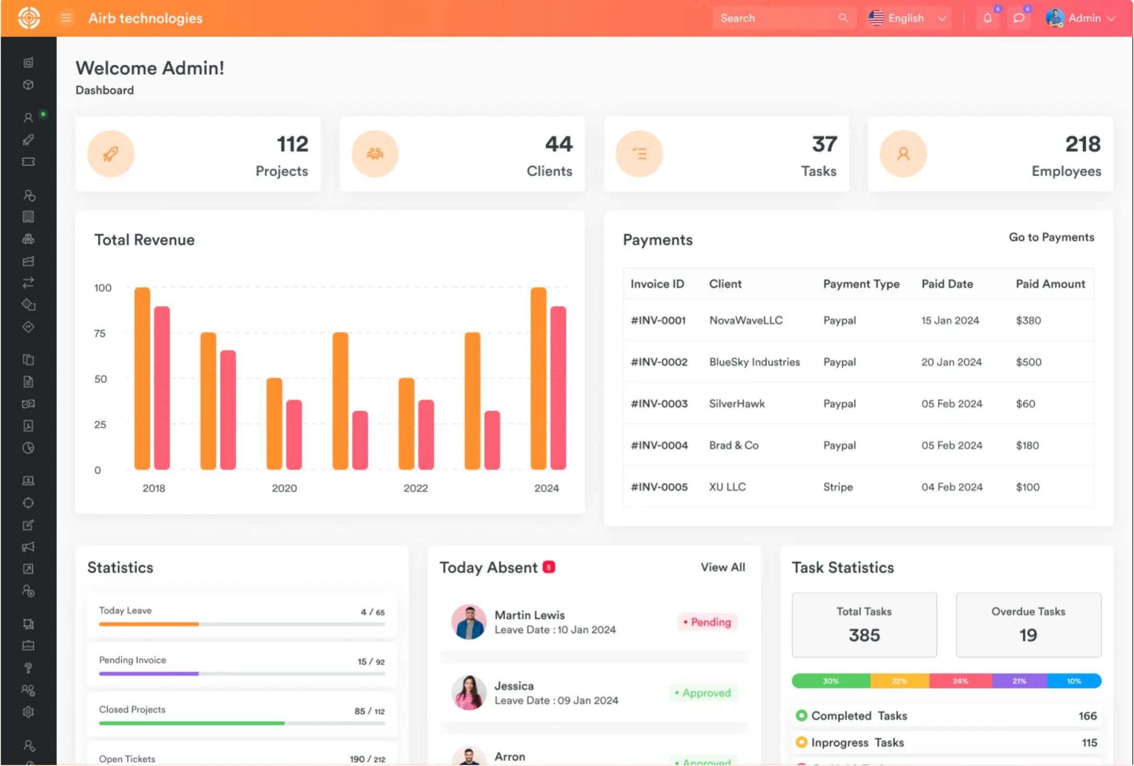
Task: Open the gear settings icon in sidebar
Action: [x=28, y=712]
